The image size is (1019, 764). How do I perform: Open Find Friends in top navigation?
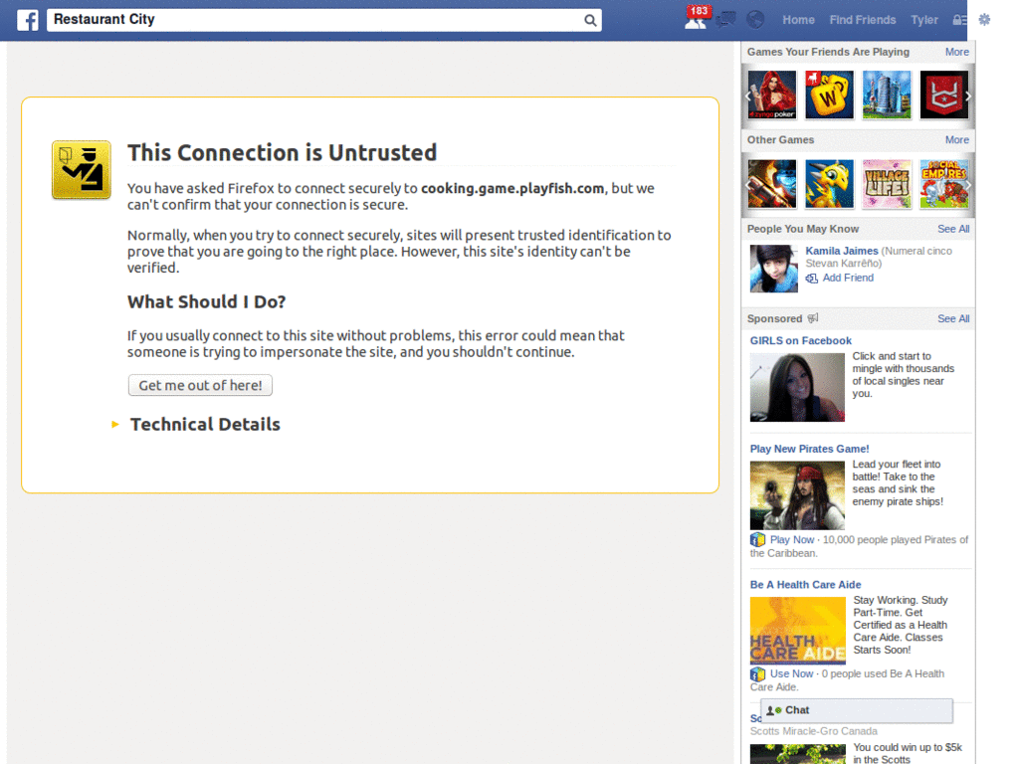point(863,20)
